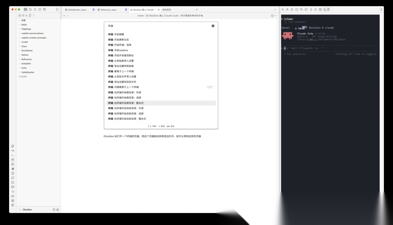The height and width of the screenshot is (225, 393).
Task: Expand the copilot-custom-prompts folder
Action: [33, 38]
